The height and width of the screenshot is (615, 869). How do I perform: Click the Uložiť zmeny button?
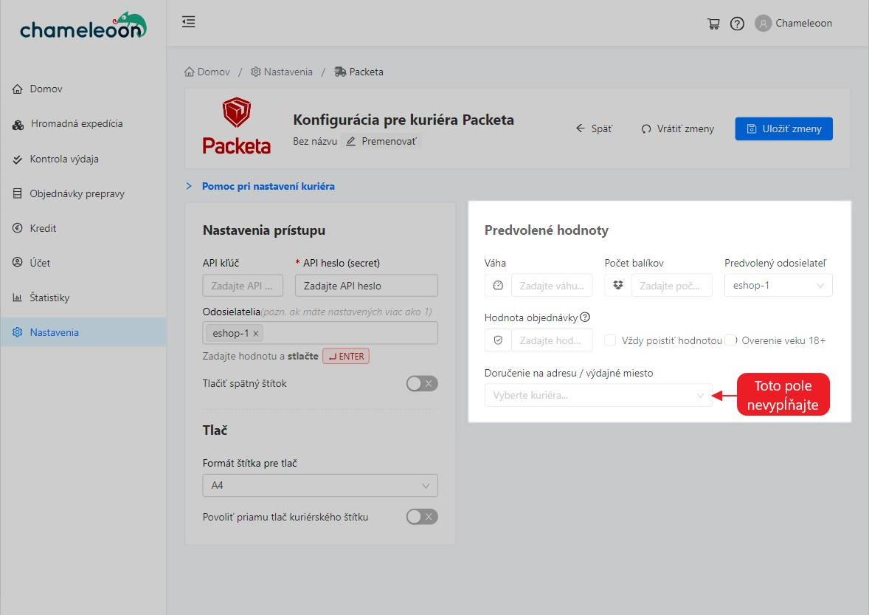pyautogui.click(x=783, y=128)
